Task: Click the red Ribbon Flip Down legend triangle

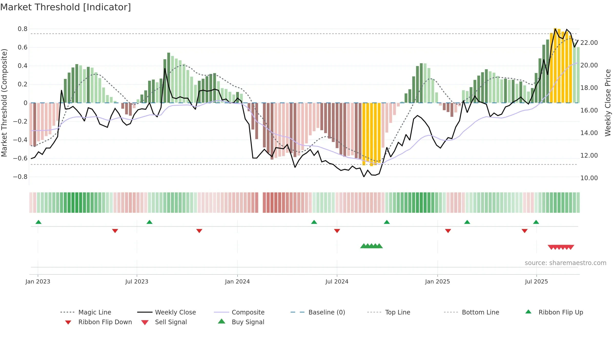Action: [68, 322]
